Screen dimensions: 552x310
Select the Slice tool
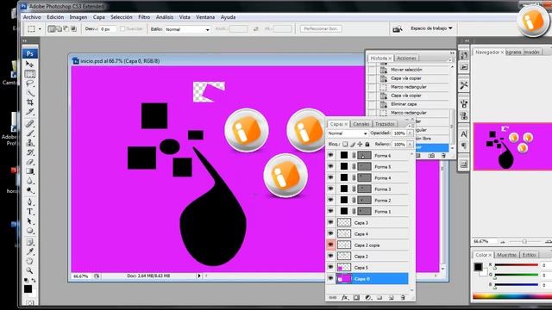[x=29, y=111]
